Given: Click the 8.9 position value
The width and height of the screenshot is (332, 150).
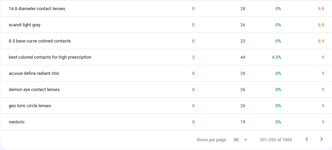Looking at the screenshot, I should 321,41.
